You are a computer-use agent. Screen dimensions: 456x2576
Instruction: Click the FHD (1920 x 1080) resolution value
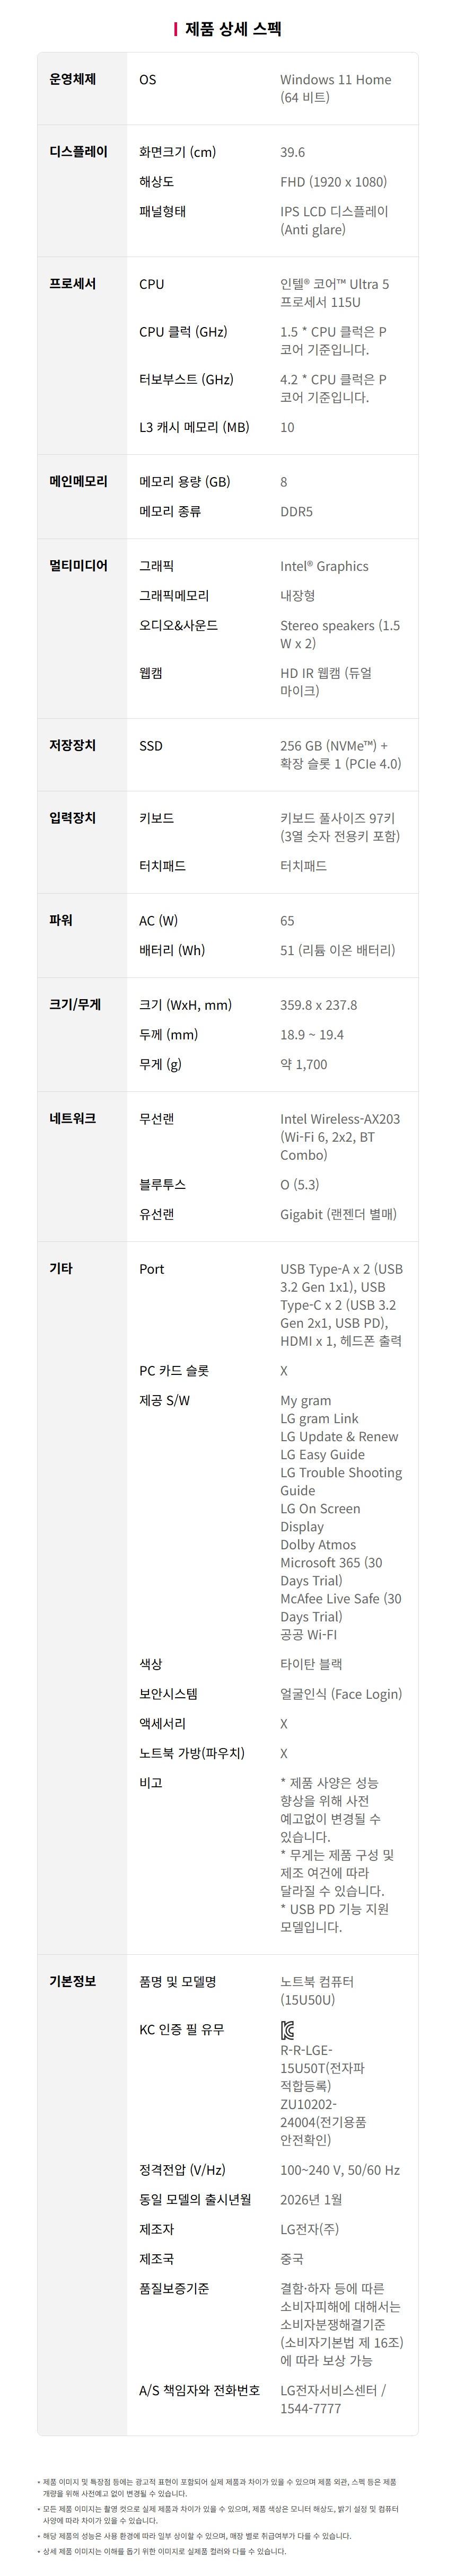click(333, 182)
